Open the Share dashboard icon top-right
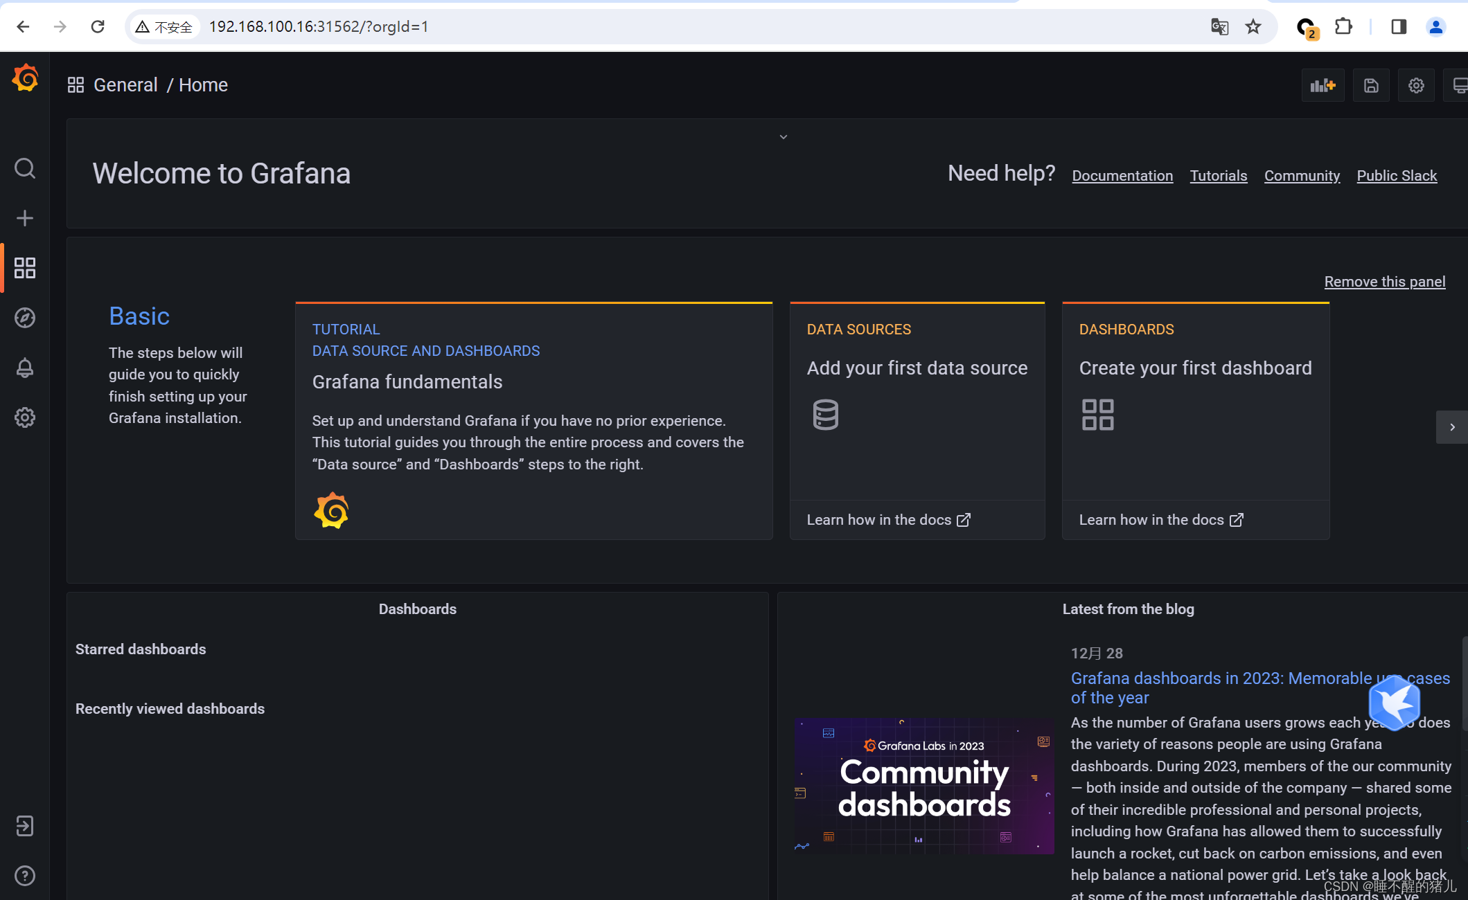Viewport: 1468px width, 900px height. [x=1370, y=86]
